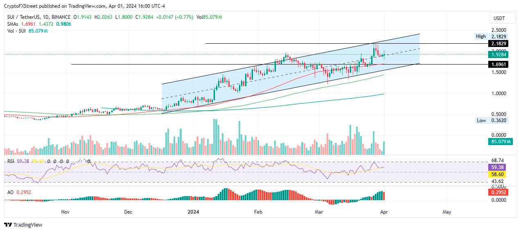Screen dimensions: 521x232
Task: Click the Apr label on time axis
Action: 384,212
